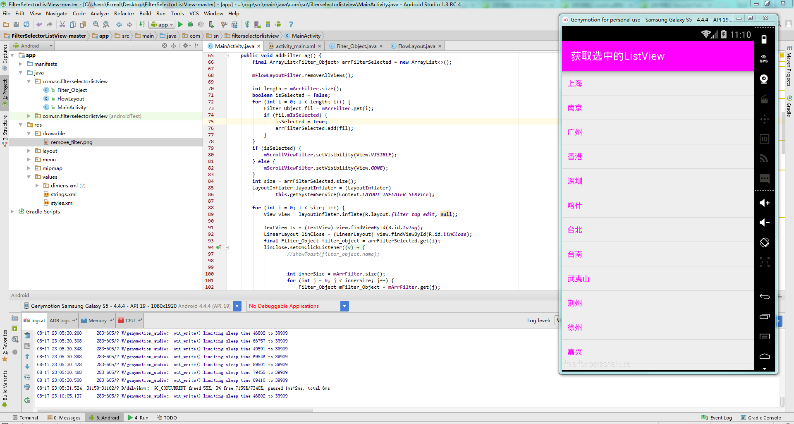The height and width of the screenshot is (424, 794).
Task: Select remove_filter.png in project tree
Action: (72, 142)
